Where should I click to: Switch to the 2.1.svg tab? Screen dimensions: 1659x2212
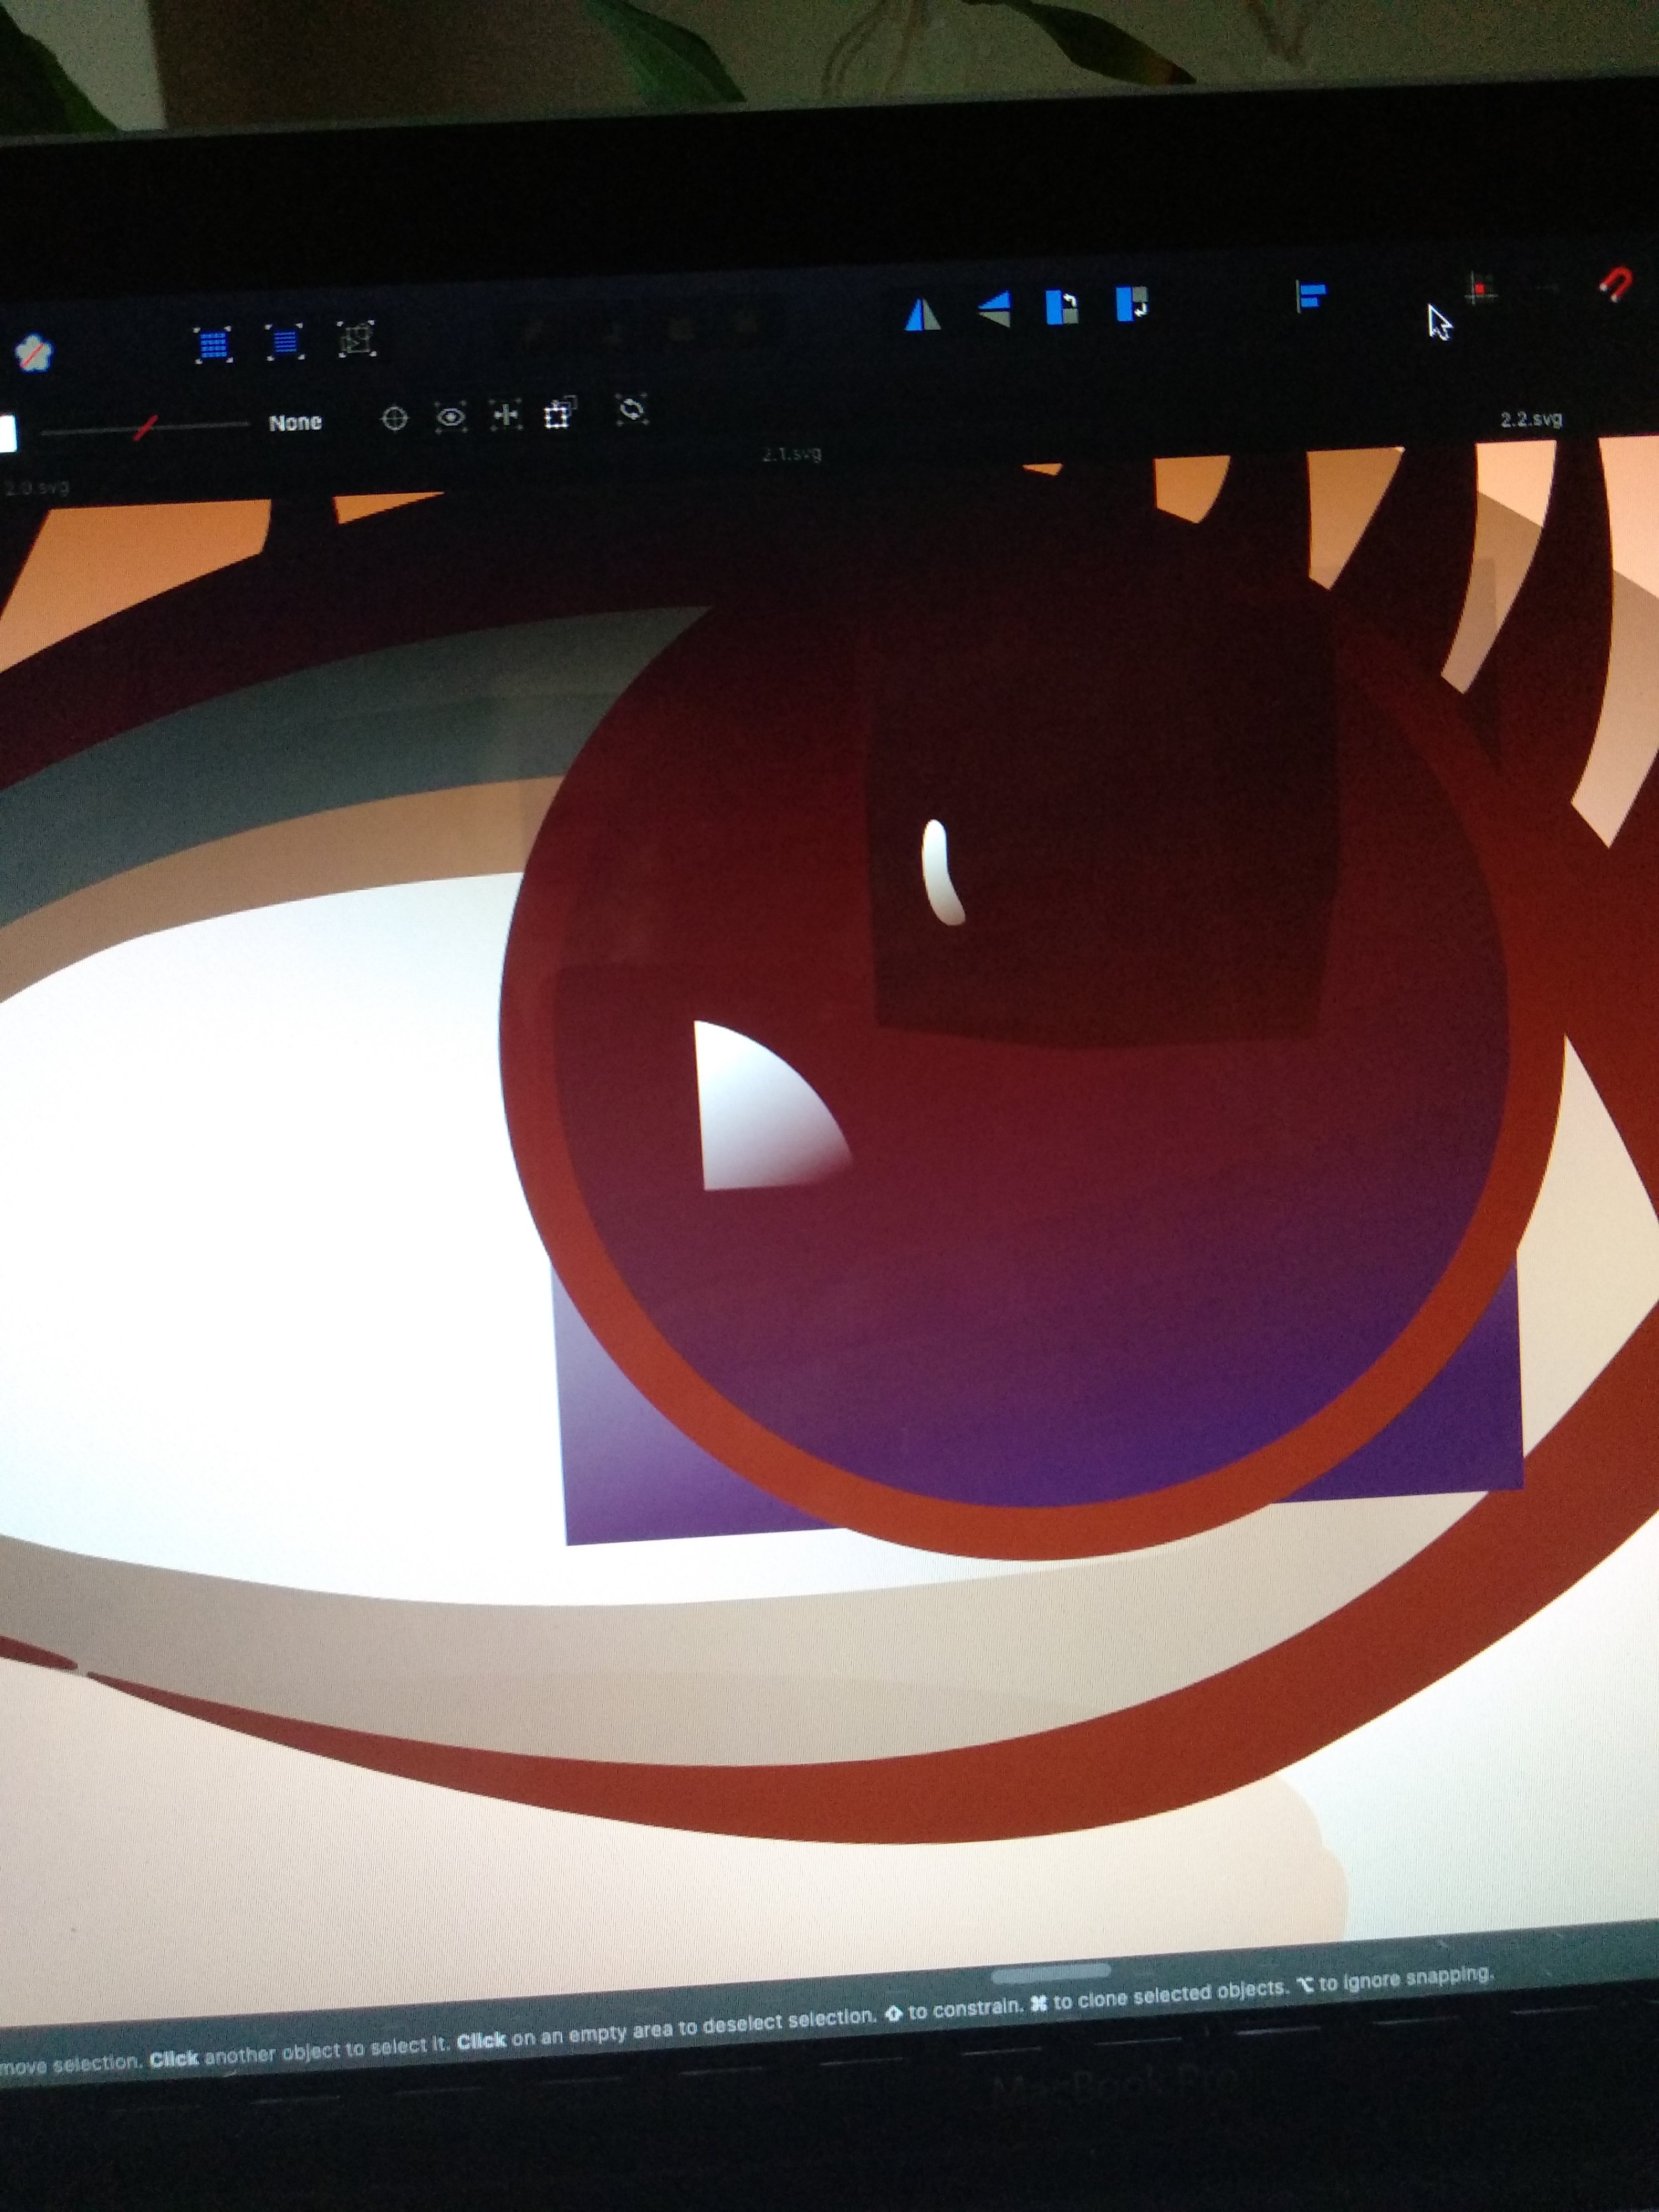[x=792, y=454]
